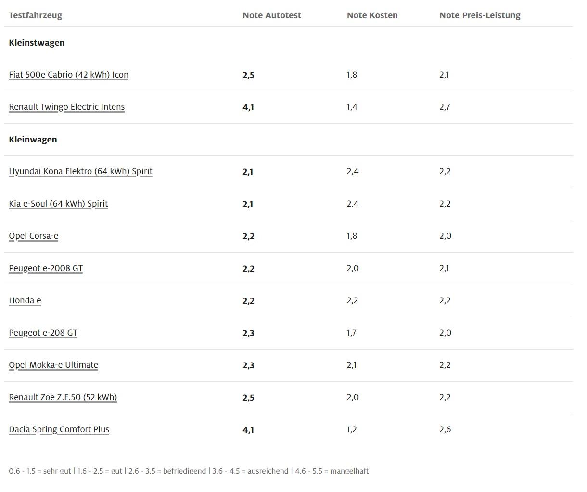Open Renault Zoe Z.E.50 link
This screenshot has height=492, width=587.
[63, 397]
